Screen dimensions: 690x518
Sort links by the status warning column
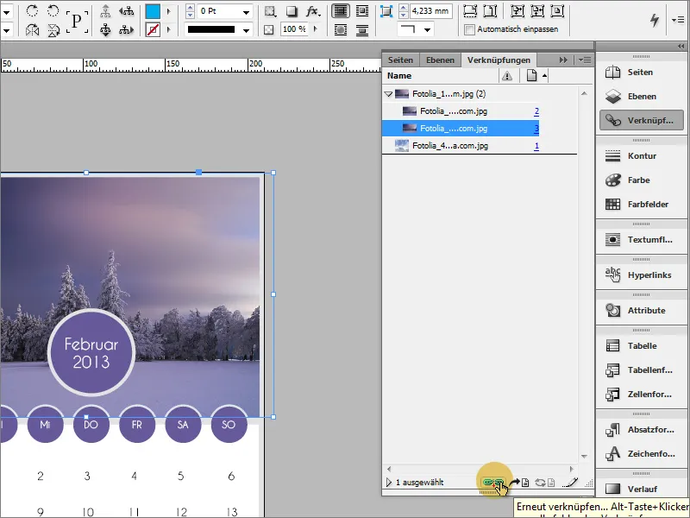[507, 76]
